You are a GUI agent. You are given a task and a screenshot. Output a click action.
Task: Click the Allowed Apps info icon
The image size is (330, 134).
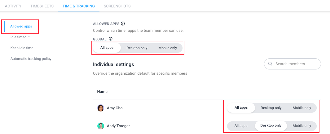tap(123, 23)
